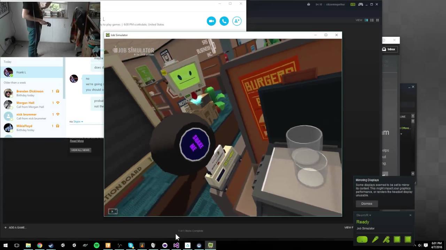Click the first SteamVR base station icon
446x250 pixels.
click(x=397, y=239)
